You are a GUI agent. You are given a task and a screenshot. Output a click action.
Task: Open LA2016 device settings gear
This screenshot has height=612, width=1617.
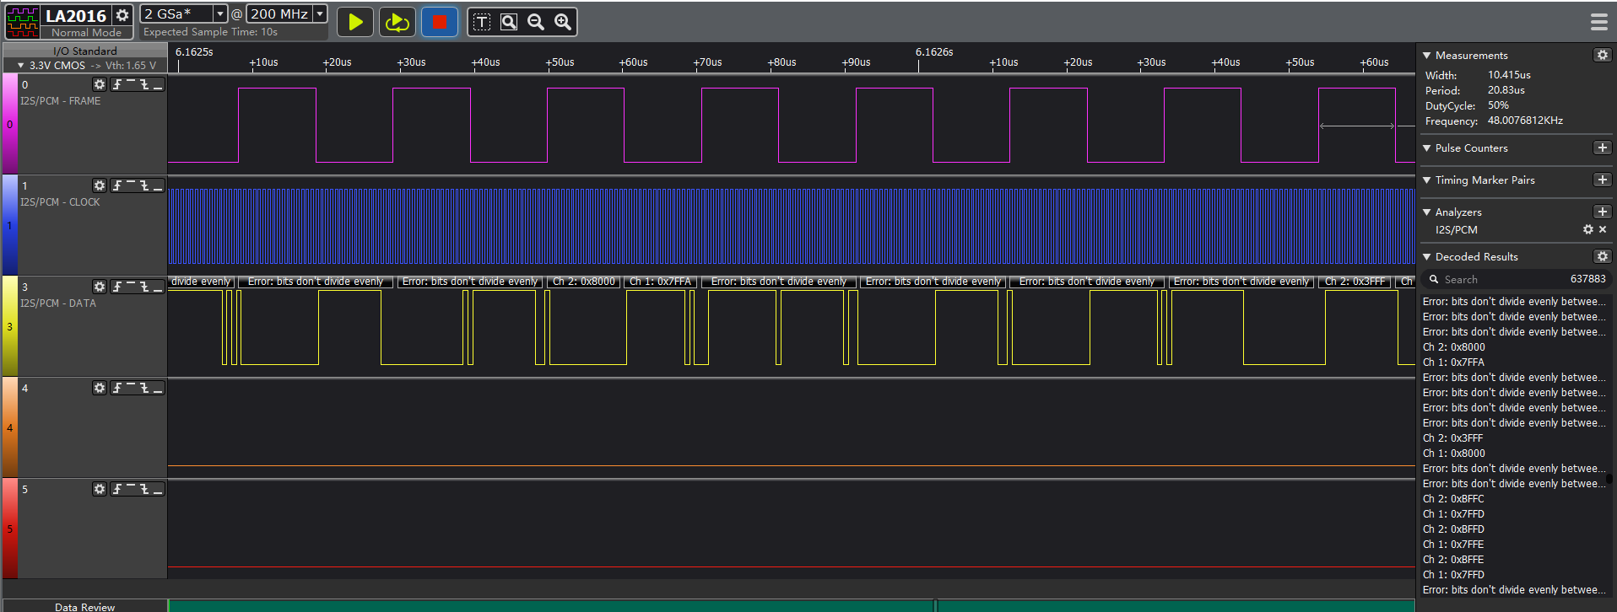[x=122, y=15]
